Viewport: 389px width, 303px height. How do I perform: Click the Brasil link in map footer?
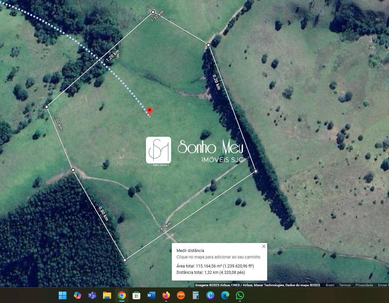pyautogui.click(x=330, y=285)
